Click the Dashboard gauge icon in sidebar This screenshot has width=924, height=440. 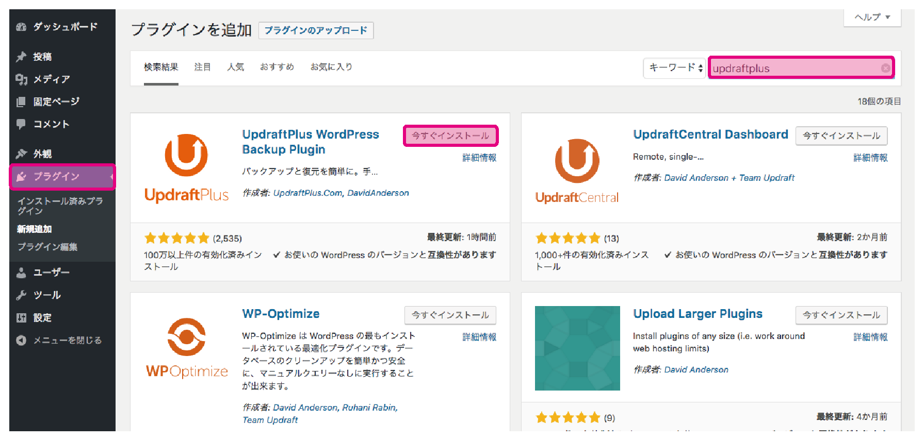coord(21,27)
